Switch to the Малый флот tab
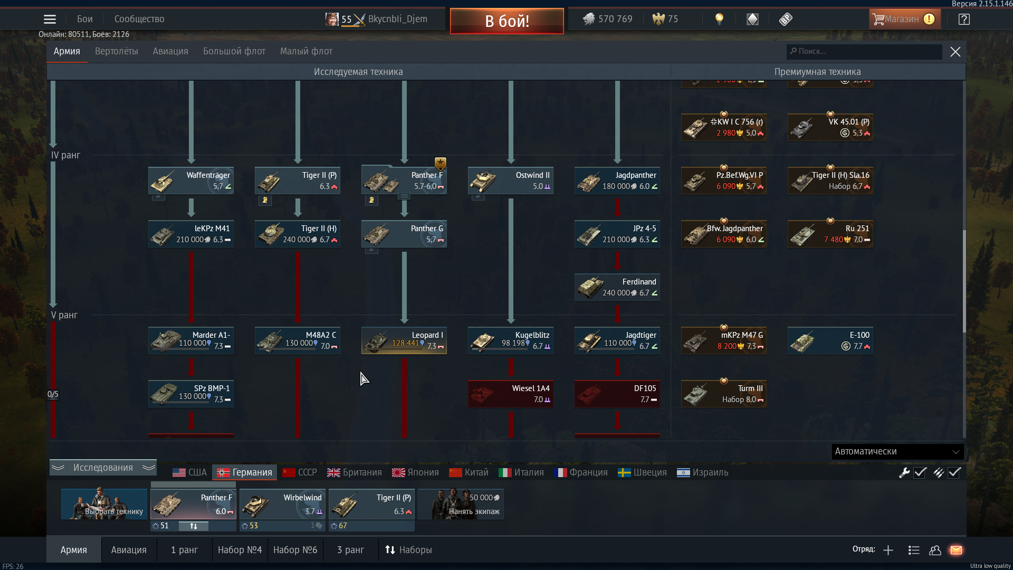Screen dimensions: 1013x570 [x=306, y=51]
